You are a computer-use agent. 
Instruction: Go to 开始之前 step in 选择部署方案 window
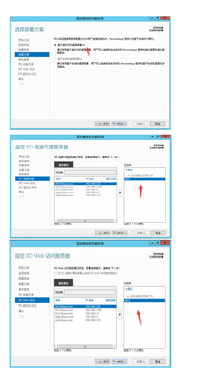click(x=24, y=40)
